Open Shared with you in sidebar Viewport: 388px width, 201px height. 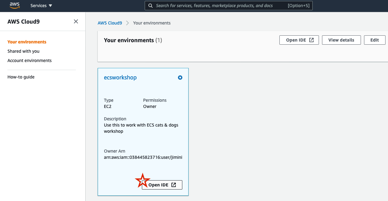(x=23, y=51)
